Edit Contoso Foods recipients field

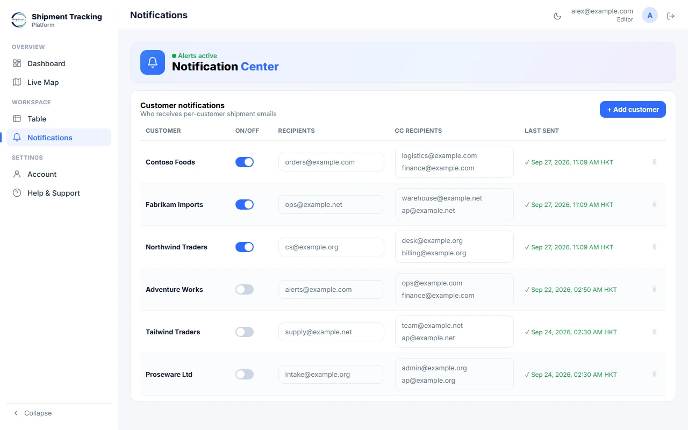pos(331,162)
